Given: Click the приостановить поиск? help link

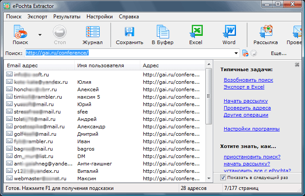Looking at the screenshot, I should [252, 157].
